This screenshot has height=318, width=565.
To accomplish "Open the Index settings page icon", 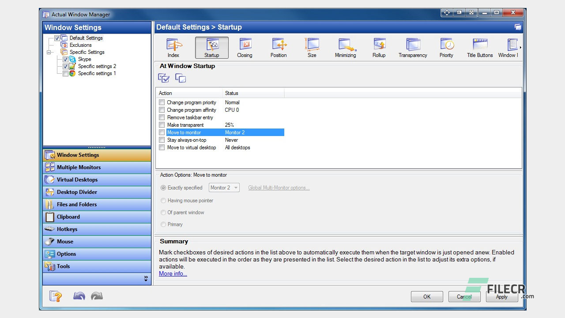I will [173, 48].
